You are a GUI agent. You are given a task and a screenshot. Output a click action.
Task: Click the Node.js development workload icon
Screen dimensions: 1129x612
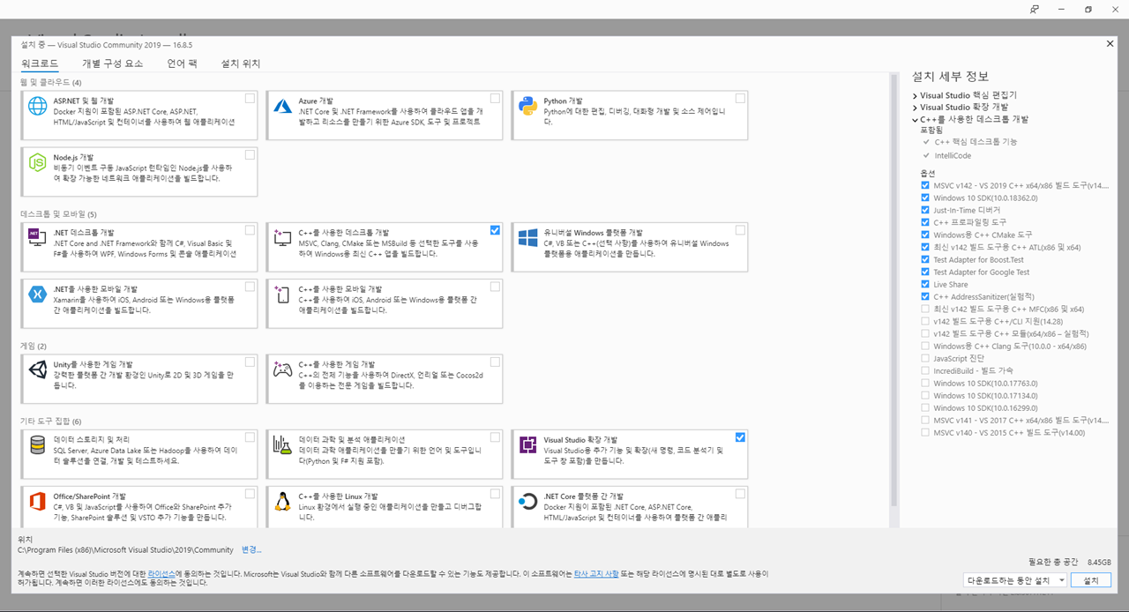click(38, 162)
